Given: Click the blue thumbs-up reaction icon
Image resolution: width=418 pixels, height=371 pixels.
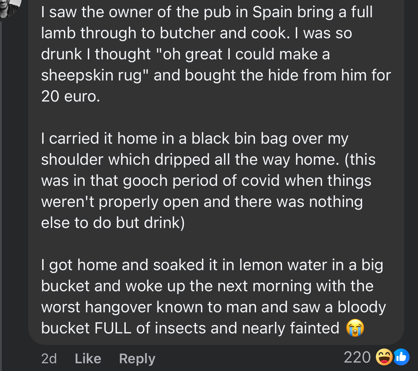Looking at the screenshot, I should click(x=401, y=357).
